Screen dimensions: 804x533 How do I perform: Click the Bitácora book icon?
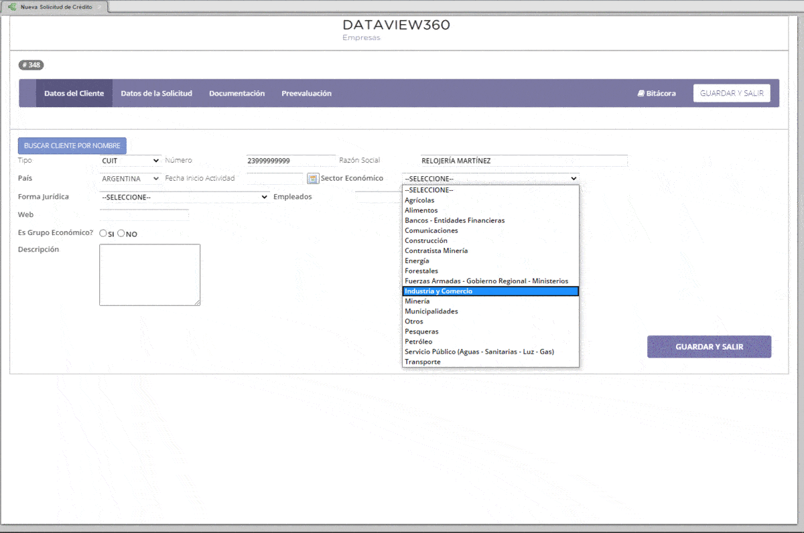click(641, 94)
